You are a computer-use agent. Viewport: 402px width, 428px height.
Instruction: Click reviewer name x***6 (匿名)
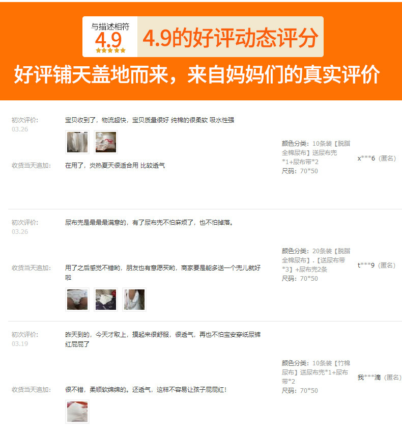point(377,158)
